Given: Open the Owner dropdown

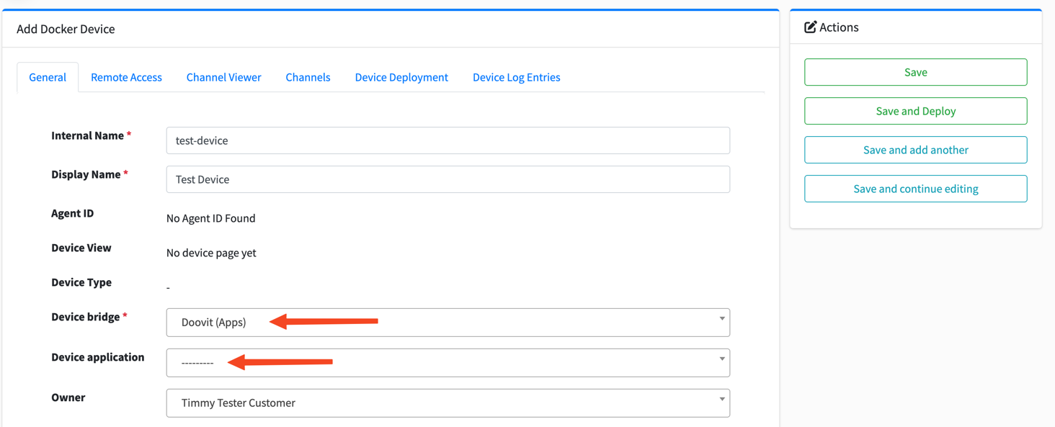Looking at the screenshot, I should click(448, 403).
